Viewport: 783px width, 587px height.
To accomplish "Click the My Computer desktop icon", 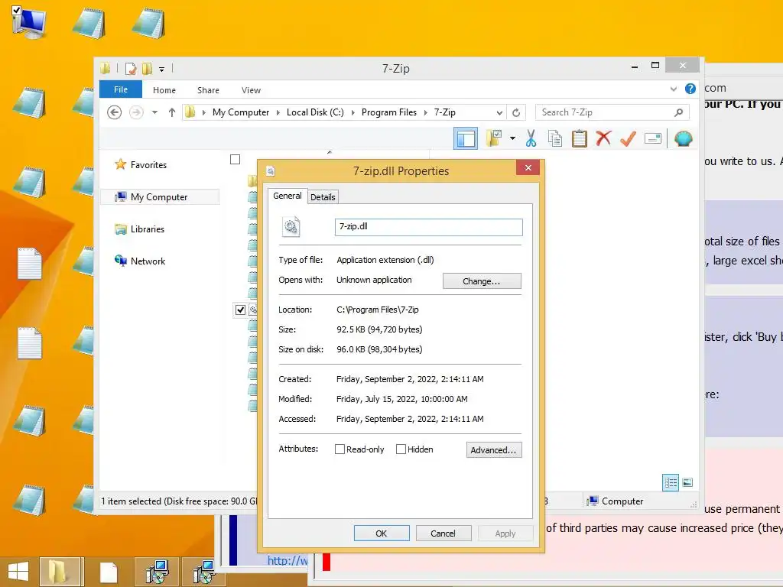I will pyautogui.click(x=28, y=22).
